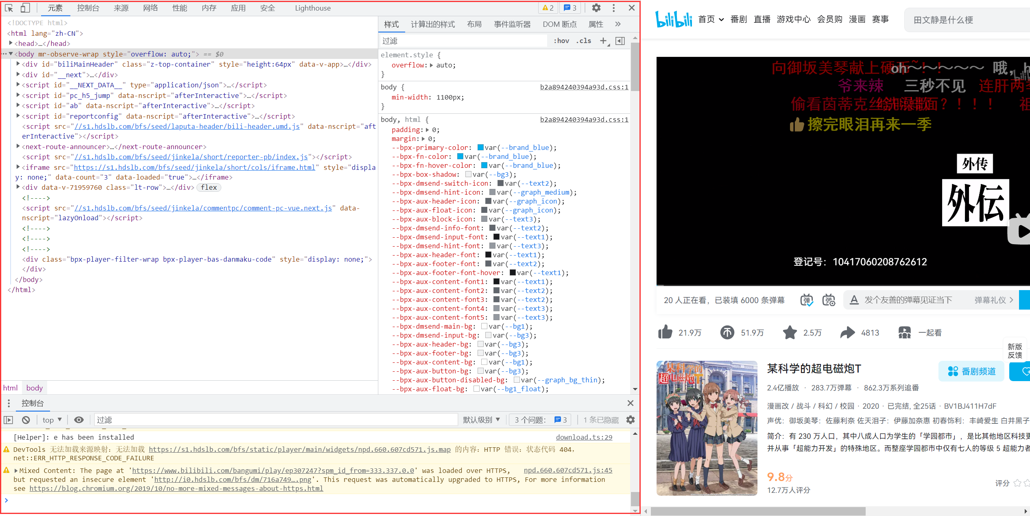This screenshot has width=1030, height=516.
Task: Open the bili-header.umd.js script link
Action: tap(187, 126)
